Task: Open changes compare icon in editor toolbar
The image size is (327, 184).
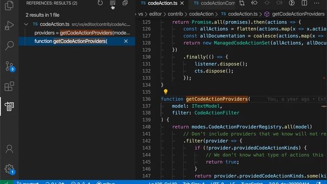Action: pyautogui.click(x=242, y=3)
